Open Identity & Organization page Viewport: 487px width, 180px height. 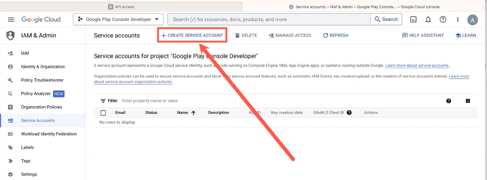click(43, 67)
